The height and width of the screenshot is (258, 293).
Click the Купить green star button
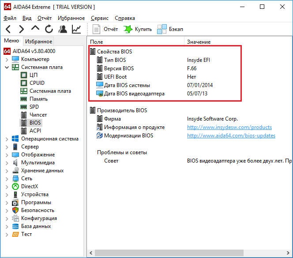138,29
